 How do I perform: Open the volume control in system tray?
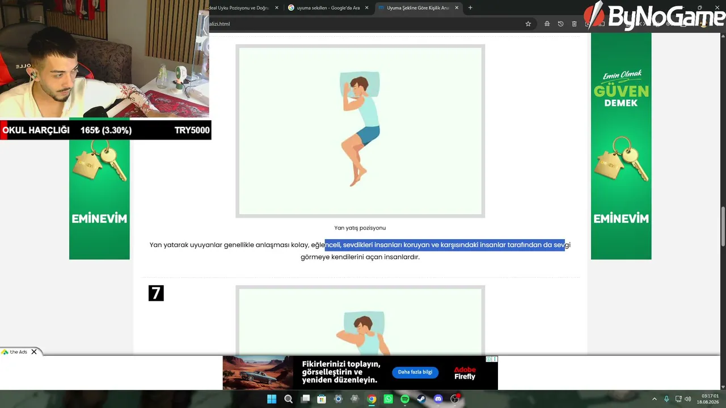(688, 399)
